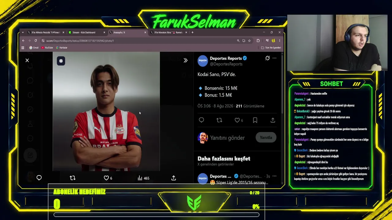Click the 'Bonservis: 15 M€' line
Screen dimensions: 392x220
[x=221, y=88]
